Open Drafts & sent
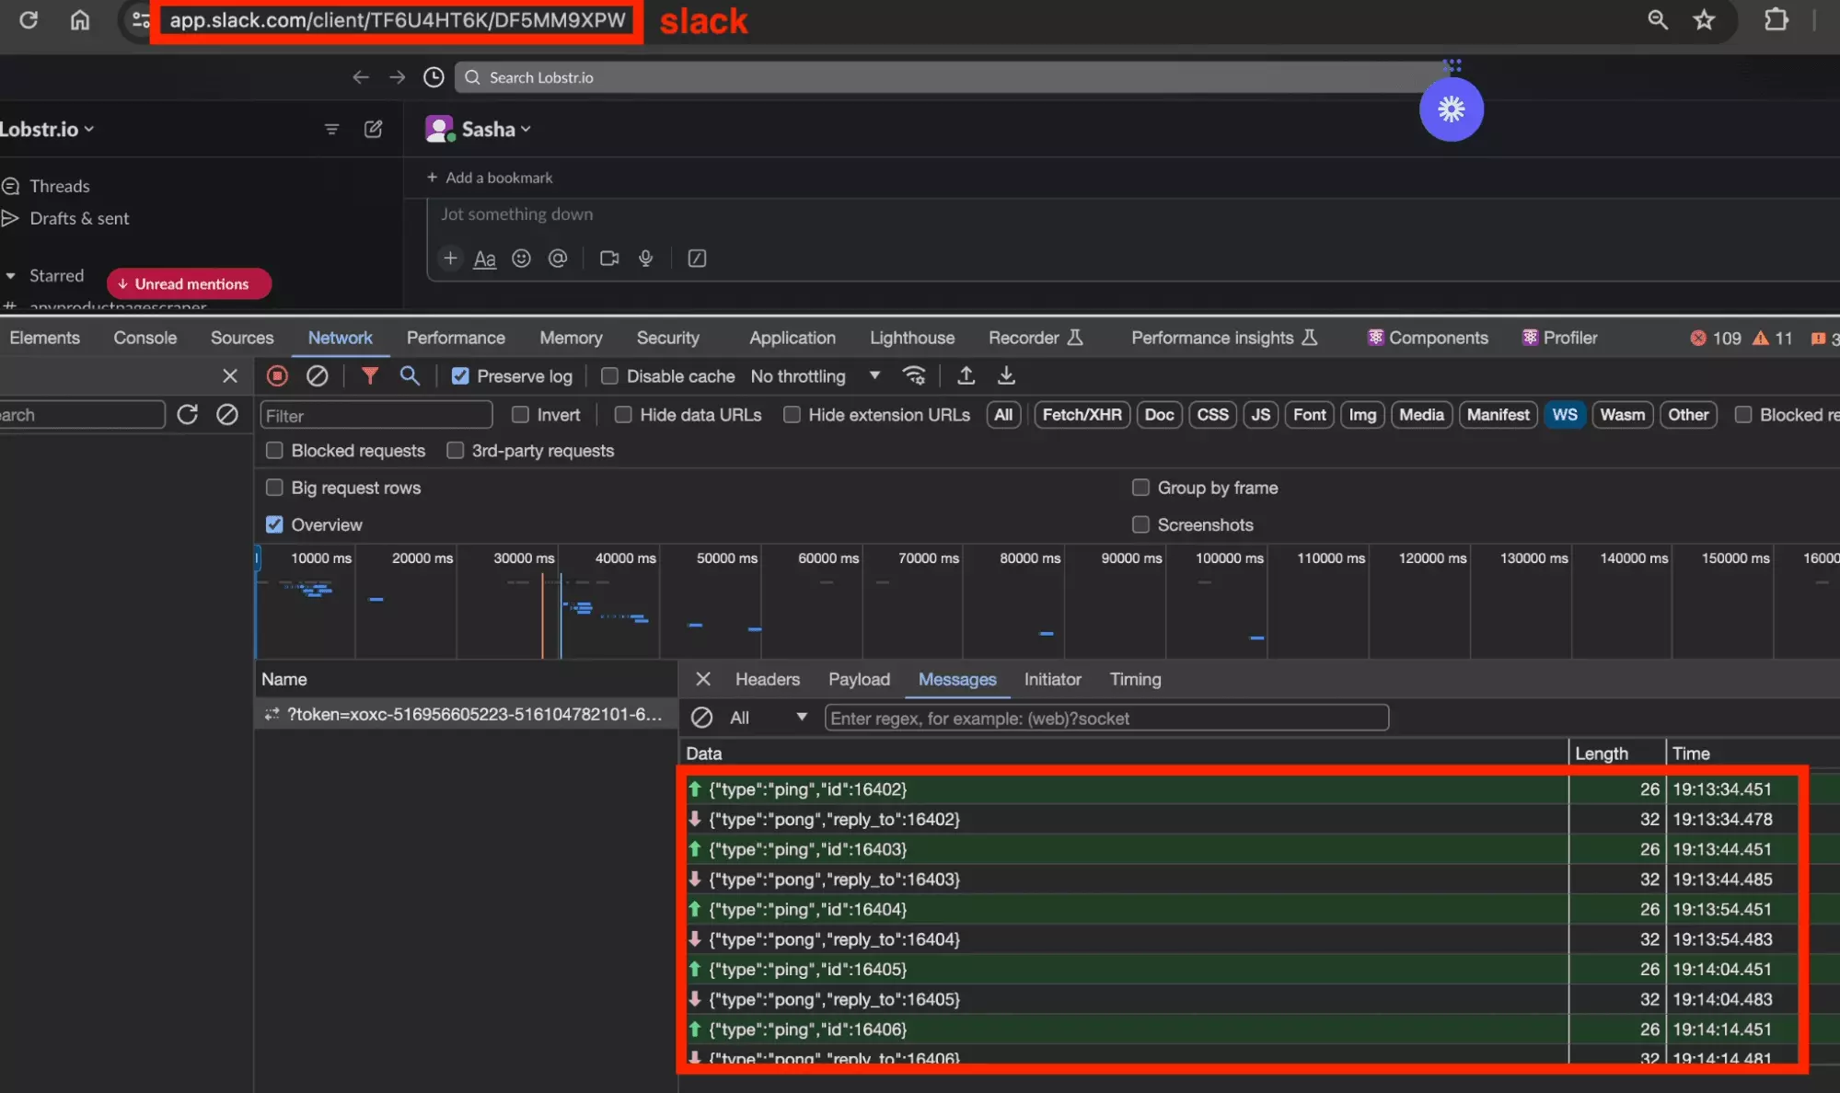The image size is (1840, 1093). coord(79,218)
